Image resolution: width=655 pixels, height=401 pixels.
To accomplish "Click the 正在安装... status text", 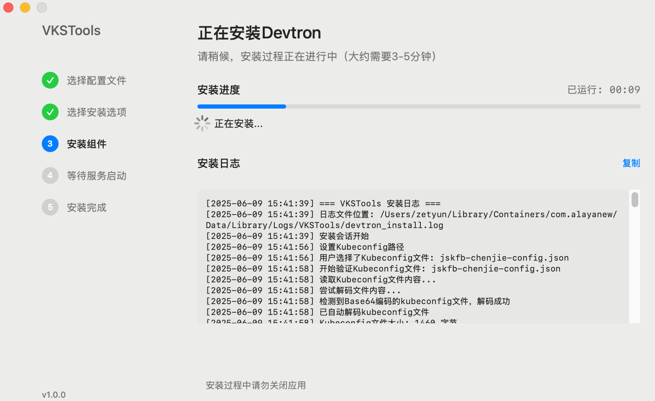I will click(x=238, y=124).
